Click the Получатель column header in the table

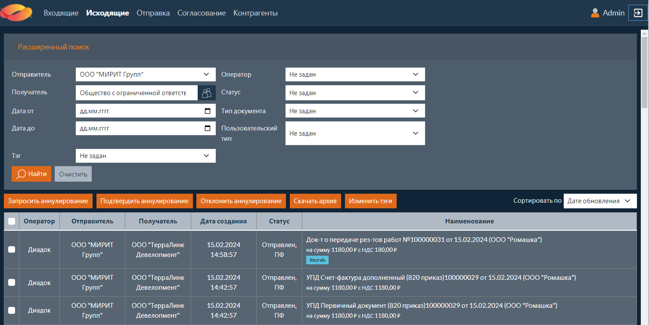click(x=158, y=221)
